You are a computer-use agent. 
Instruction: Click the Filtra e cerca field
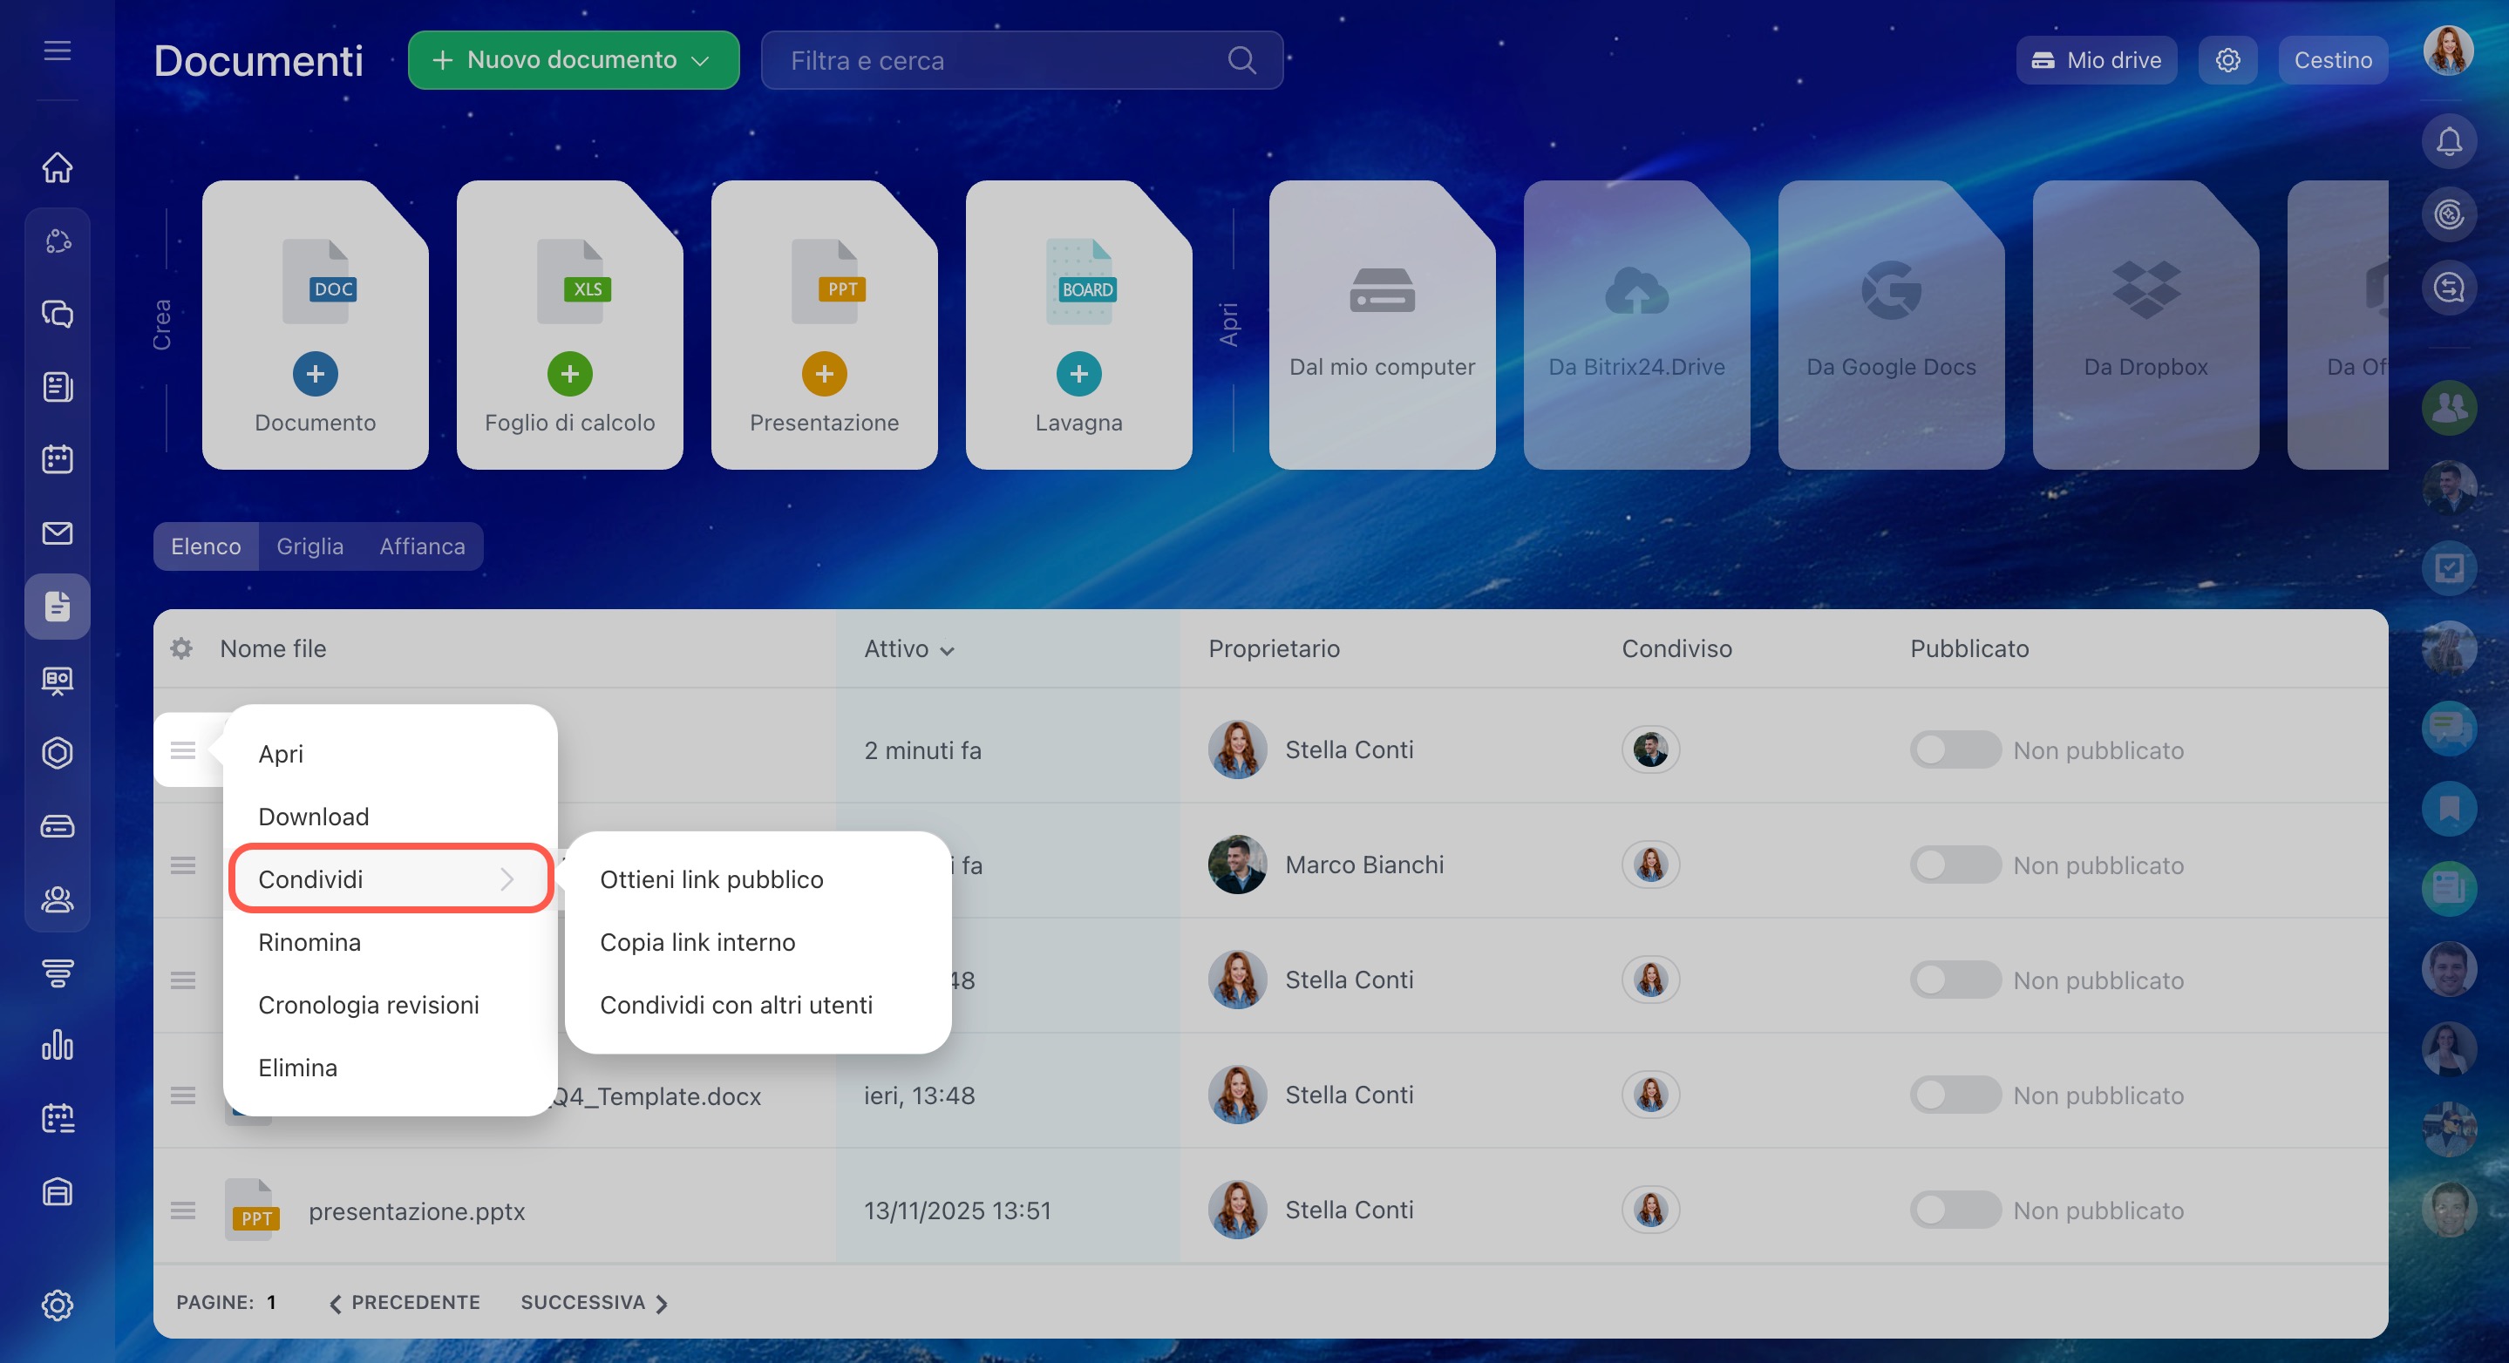(x=994, y=60)
